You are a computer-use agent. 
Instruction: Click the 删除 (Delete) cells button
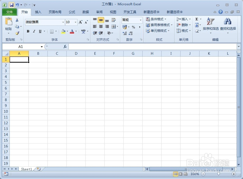click(184, 25)
